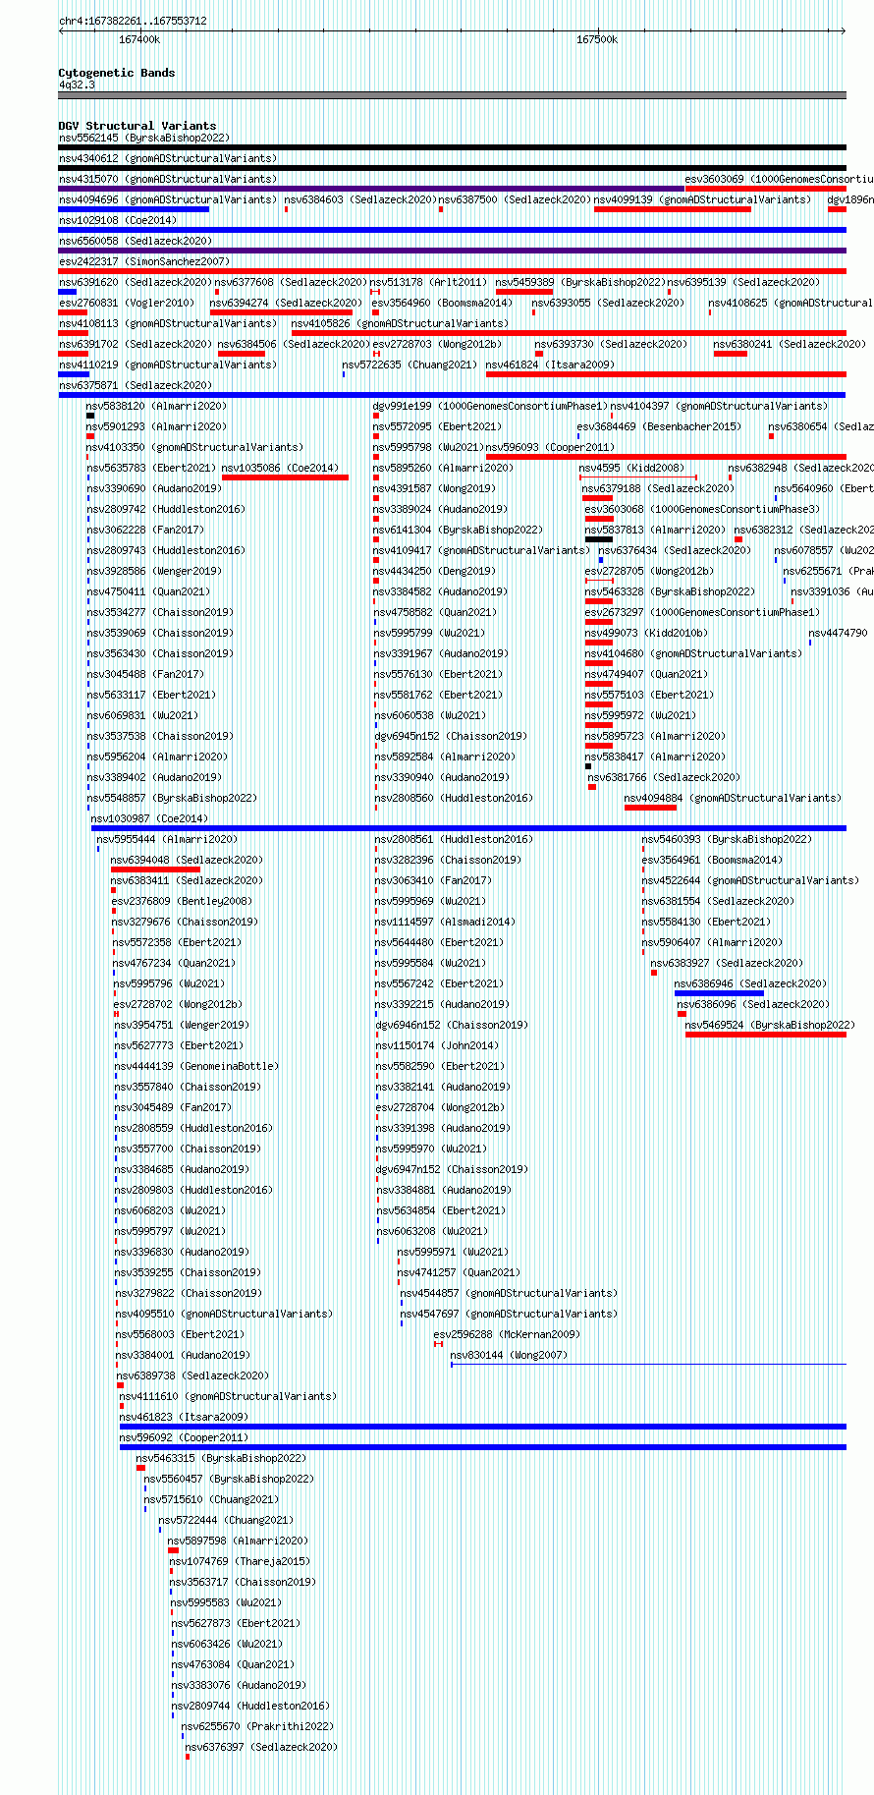
Task: Click the nsv6255670 (Prakrithi2022) label
Action: click(257, 1726)
